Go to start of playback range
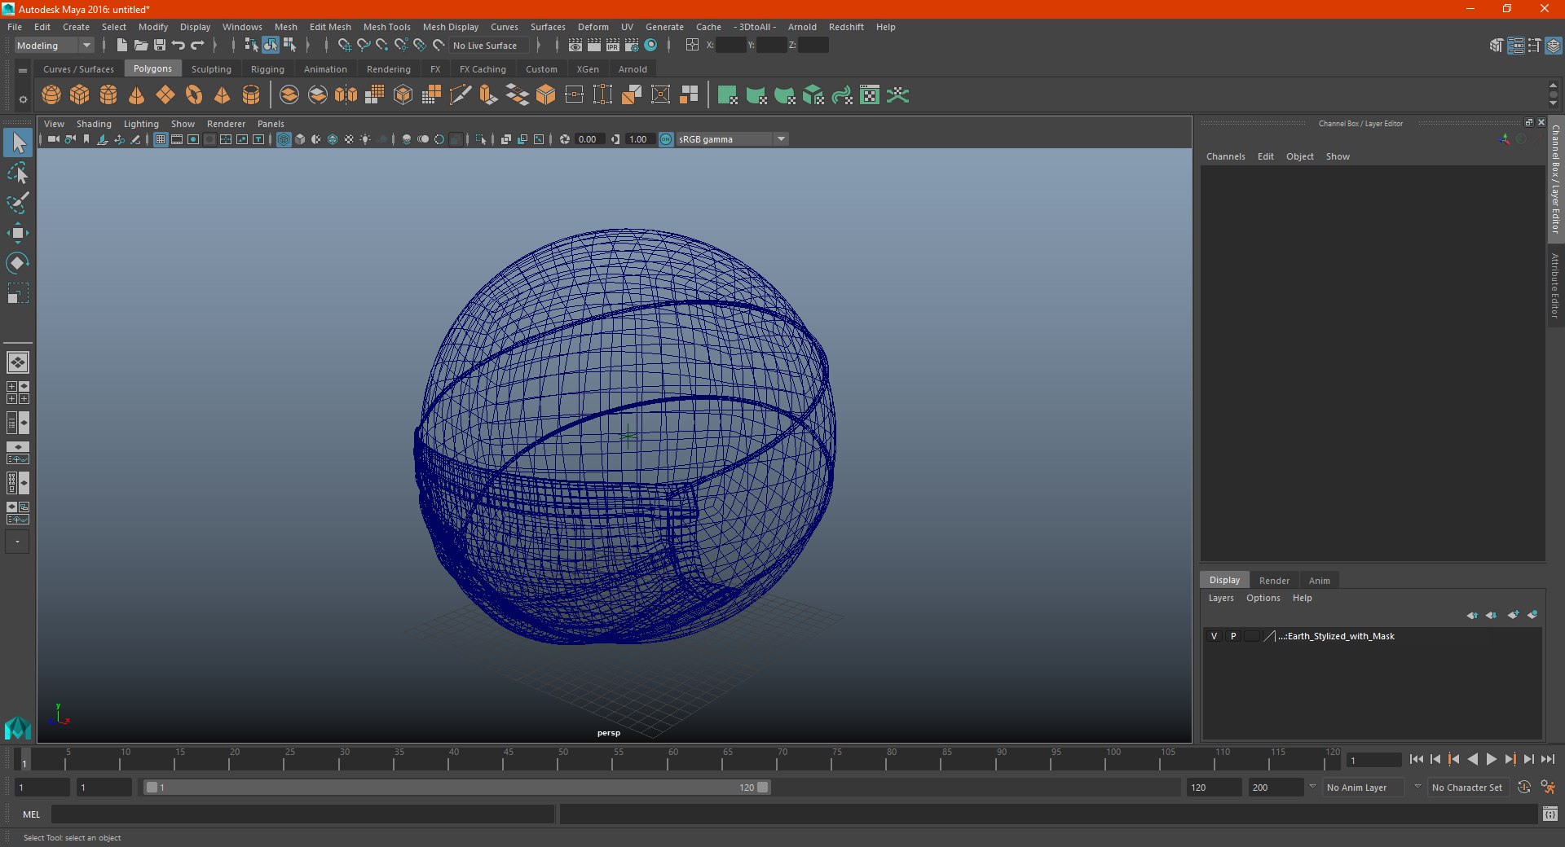 [1416, 759]
